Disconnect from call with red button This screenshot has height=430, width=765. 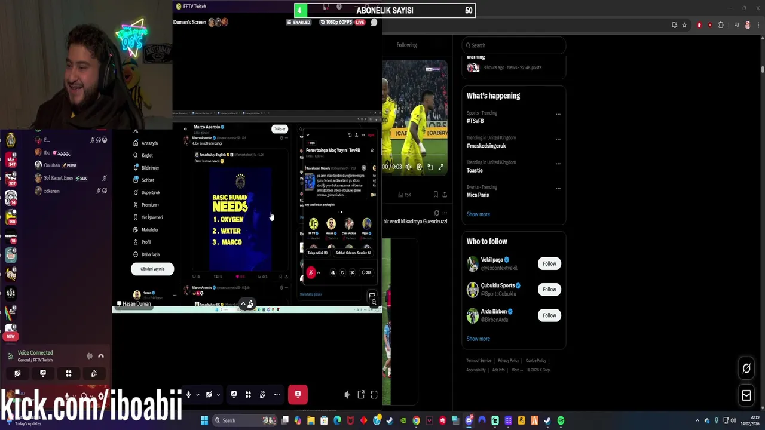pos(298,394)
